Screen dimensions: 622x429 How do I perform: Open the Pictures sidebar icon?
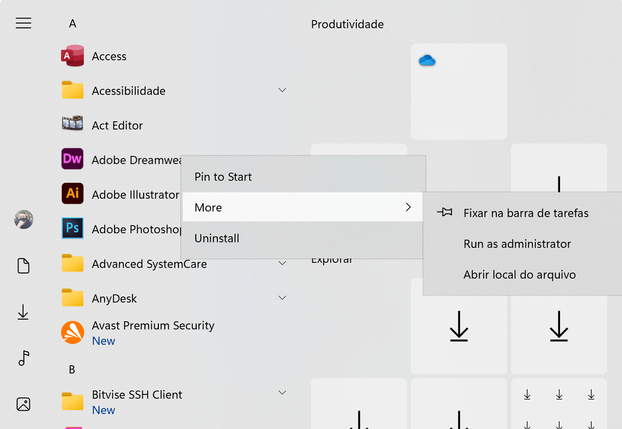pyautogui.click(x=23, y=404)
